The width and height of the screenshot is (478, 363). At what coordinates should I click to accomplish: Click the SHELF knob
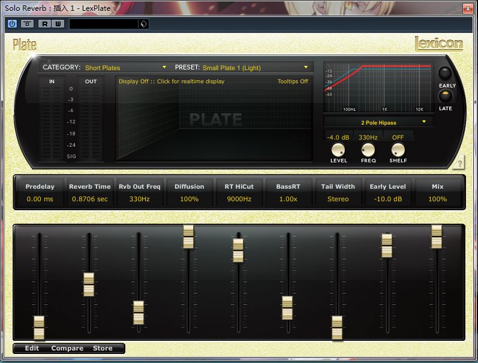(398, 150)
